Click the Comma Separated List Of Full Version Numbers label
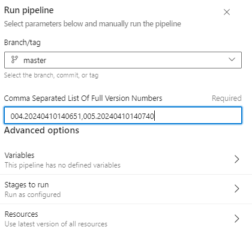This screenshot has height=233, width=252. 83,98
